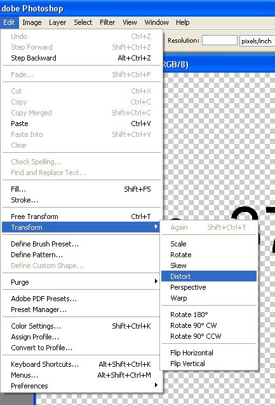This screenshot has width=275, height=405.
Task: Choose Rotate 90° CW
Action: click(x=209, y=325)
